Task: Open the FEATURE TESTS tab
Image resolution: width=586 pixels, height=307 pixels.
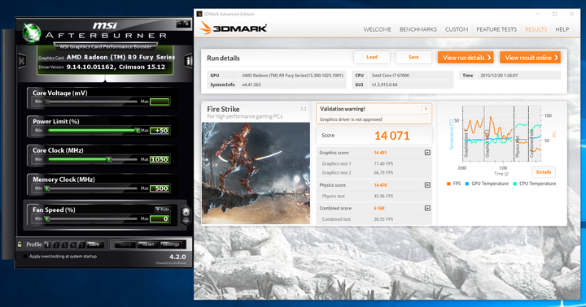Action: [496, 29]
